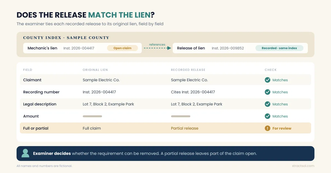331x173 pixels.
Task: Open the Mechanic's lien index card
Action: click(82, 48)
